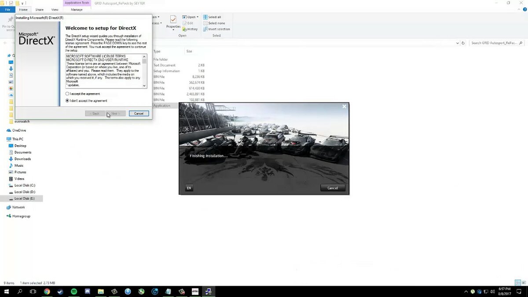Click the search GRID Autosport folder box

pyautogui.click(x=497, y=43)
